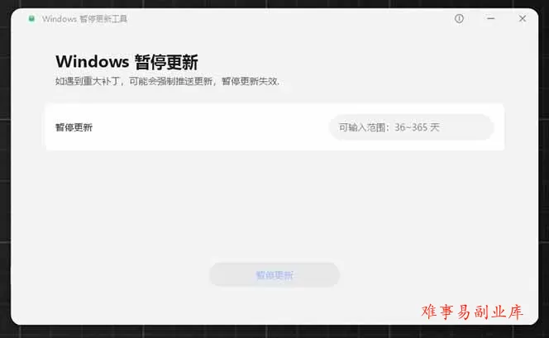Select the 暂停更新 row label
The image size is (549, 338).
74,127
